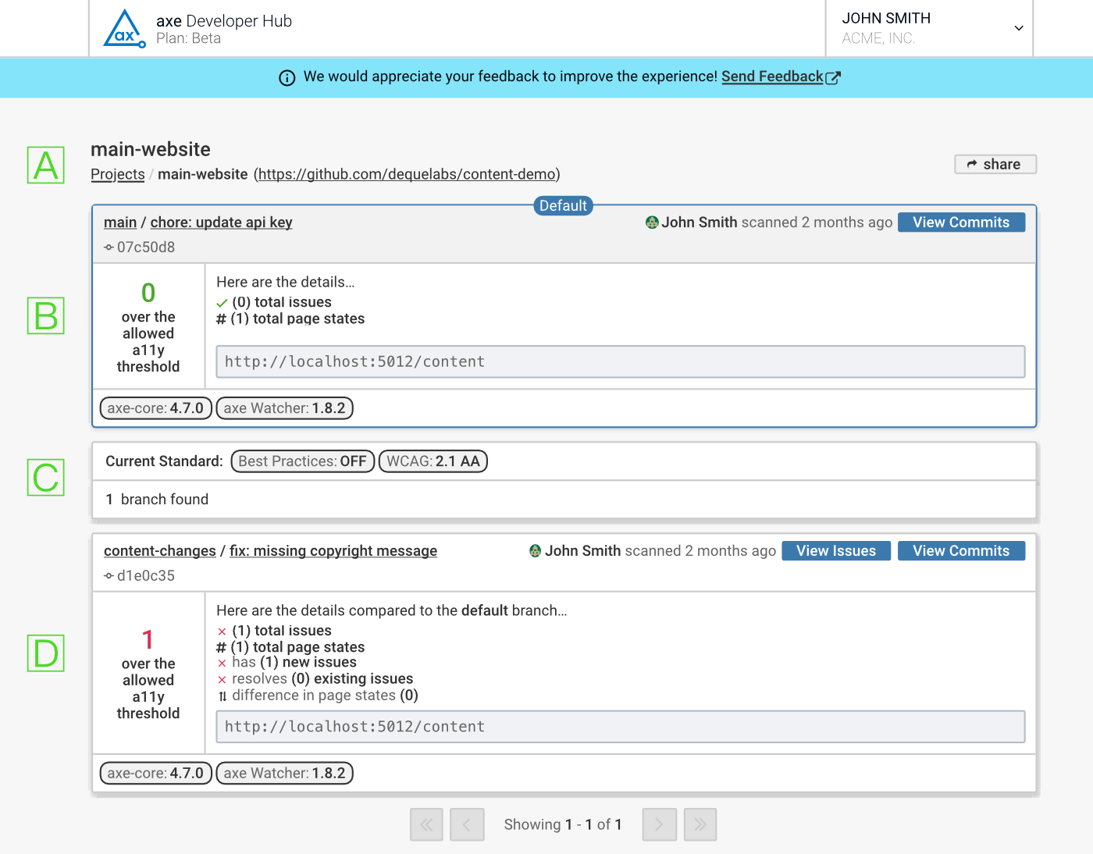Open the JOHN SMITH account dropdown
This screenshot has width=1093, height=854.
(1017, 28)
